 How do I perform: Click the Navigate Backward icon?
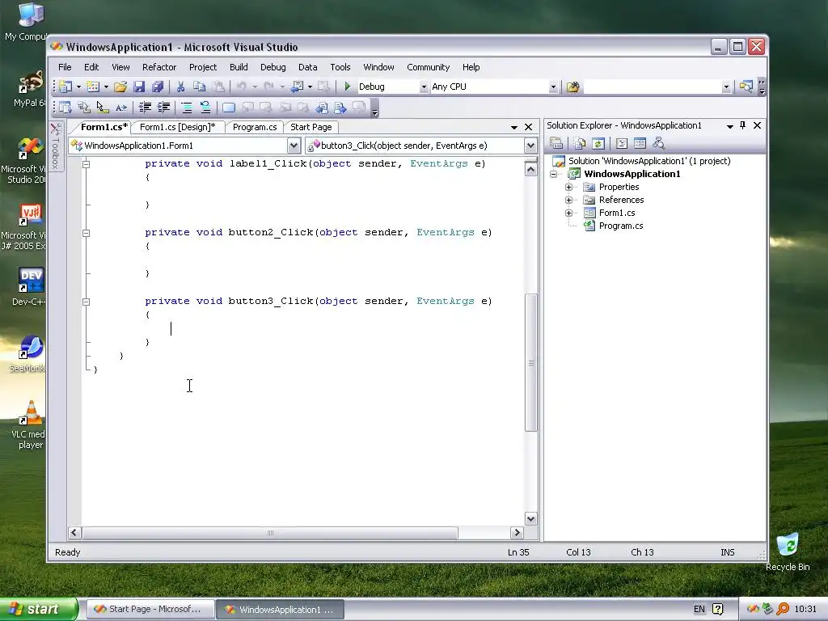298,87
